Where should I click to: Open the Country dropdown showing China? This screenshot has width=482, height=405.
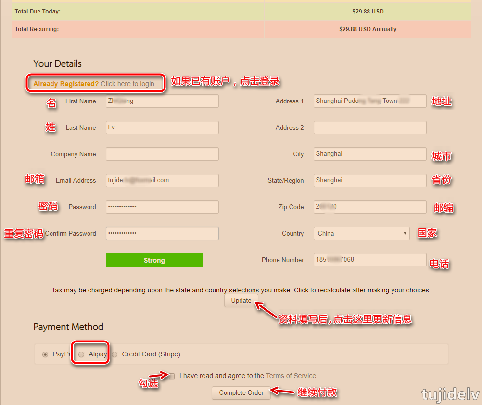click(361, 233)
